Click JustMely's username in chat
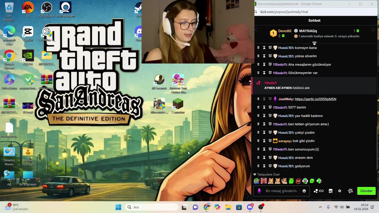The width and height of the screenshot is (379, 213). (x=286, y=99)
